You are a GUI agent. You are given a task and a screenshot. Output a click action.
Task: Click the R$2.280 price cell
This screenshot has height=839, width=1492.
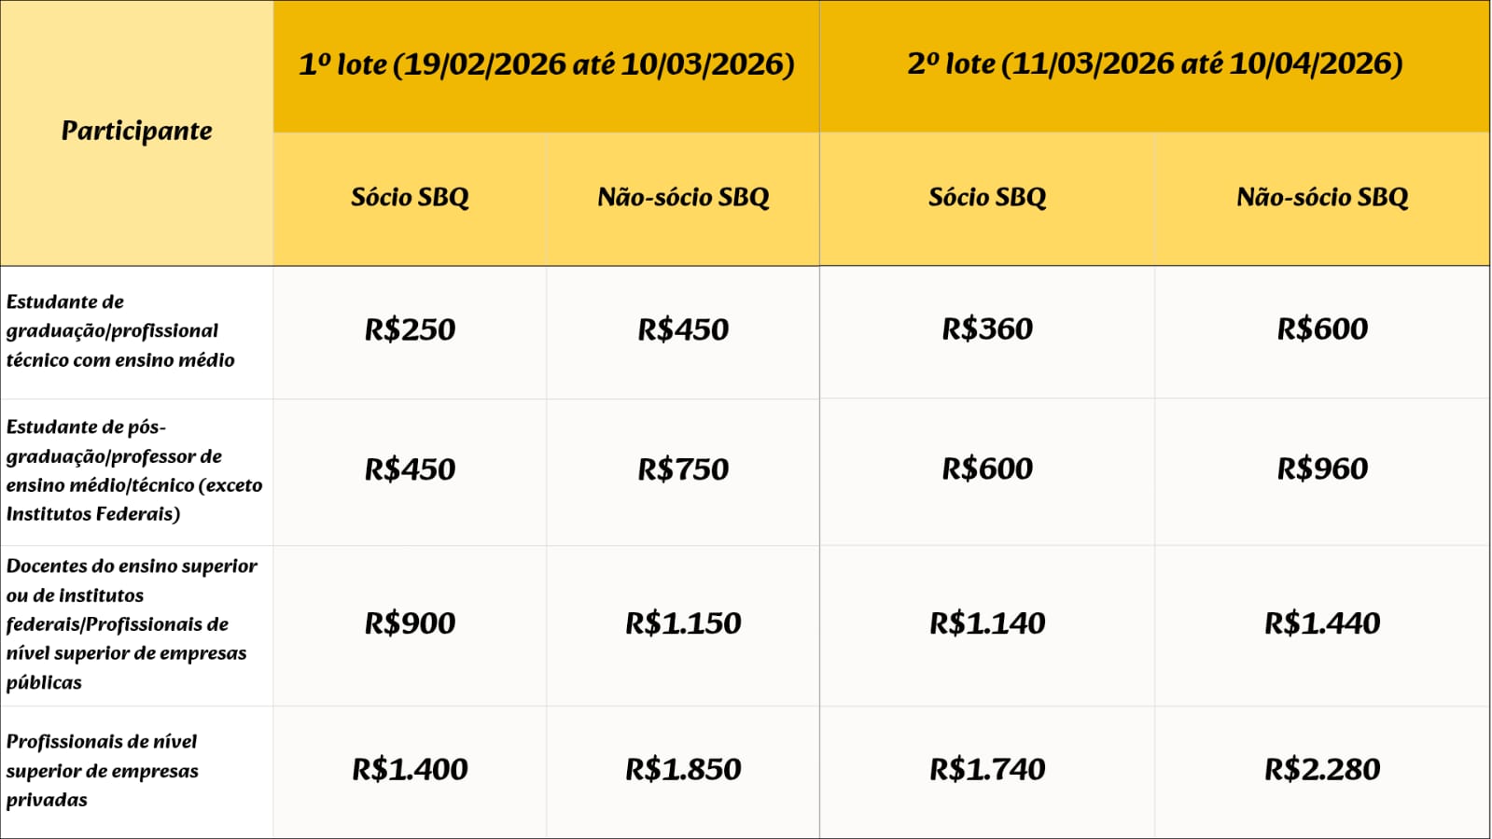(1322, 770)
